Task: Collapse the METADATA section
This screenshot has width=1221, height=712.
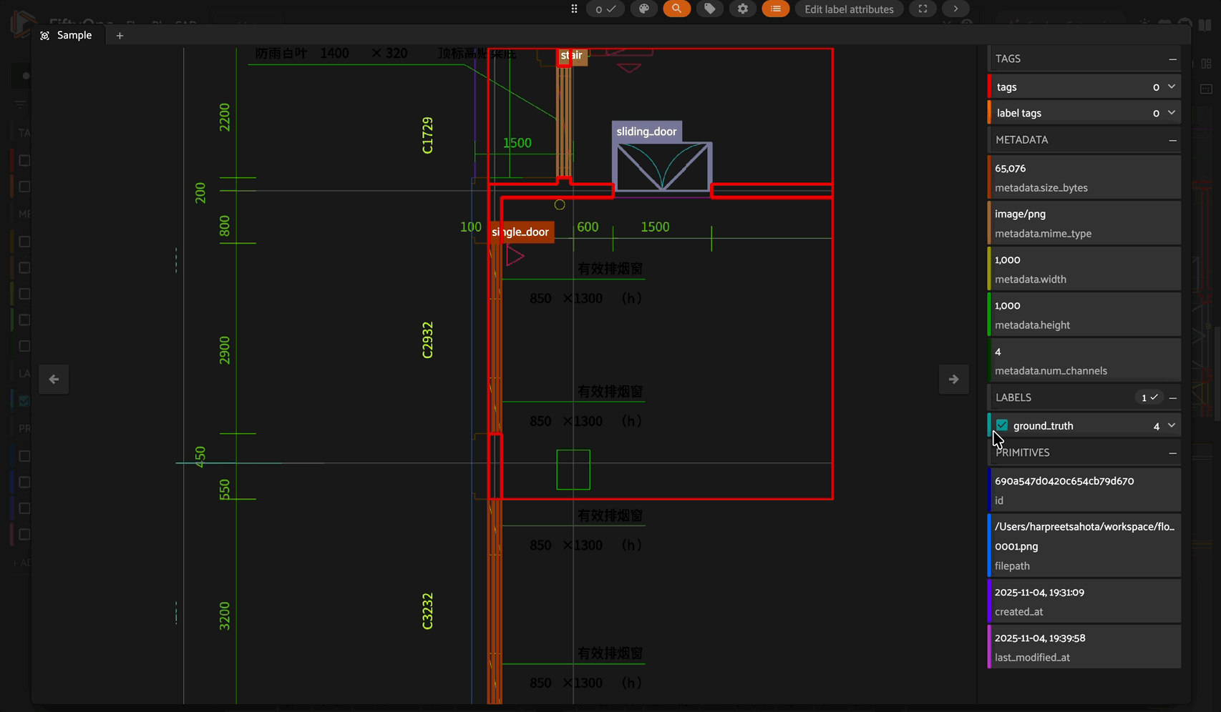Action: 1172,140
